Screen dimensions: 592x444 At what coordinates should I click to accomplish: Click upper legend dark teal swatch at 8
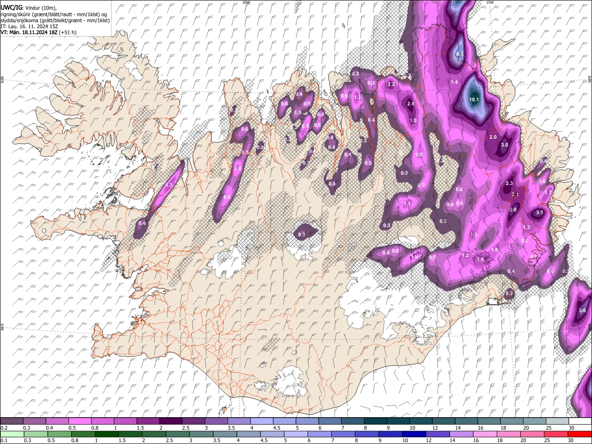point(376,421)
